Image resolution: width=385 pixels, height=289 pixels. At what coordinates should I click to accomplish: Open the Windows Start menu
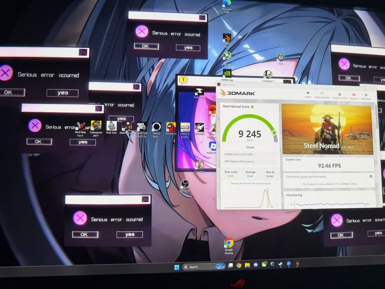177,267
